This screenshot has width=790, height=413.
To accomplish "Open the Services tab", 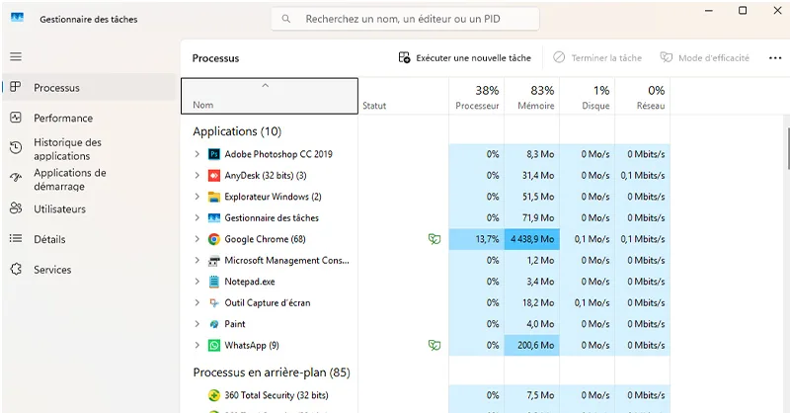I will (x=90, y=270).
